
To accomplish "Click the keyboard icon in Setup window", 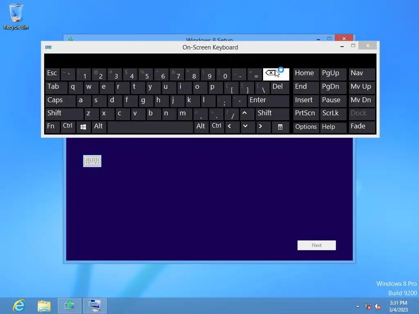I will point(92,161).
